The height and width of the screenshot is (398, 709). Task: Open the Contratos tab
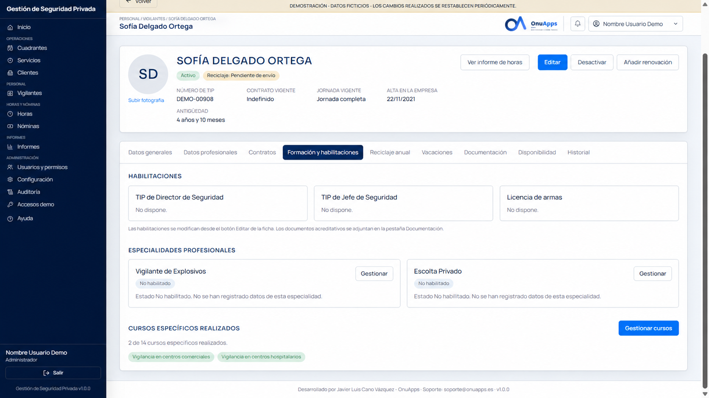coord(262,152)
